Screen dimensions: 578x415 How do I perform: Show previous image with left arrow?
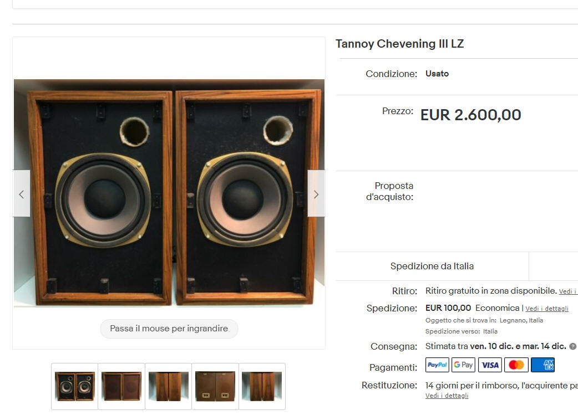(x=22, y=194)
